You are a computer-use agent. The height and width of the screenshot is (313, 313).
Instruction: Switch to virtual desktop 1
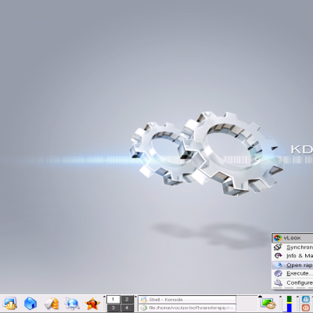[113, 299]
